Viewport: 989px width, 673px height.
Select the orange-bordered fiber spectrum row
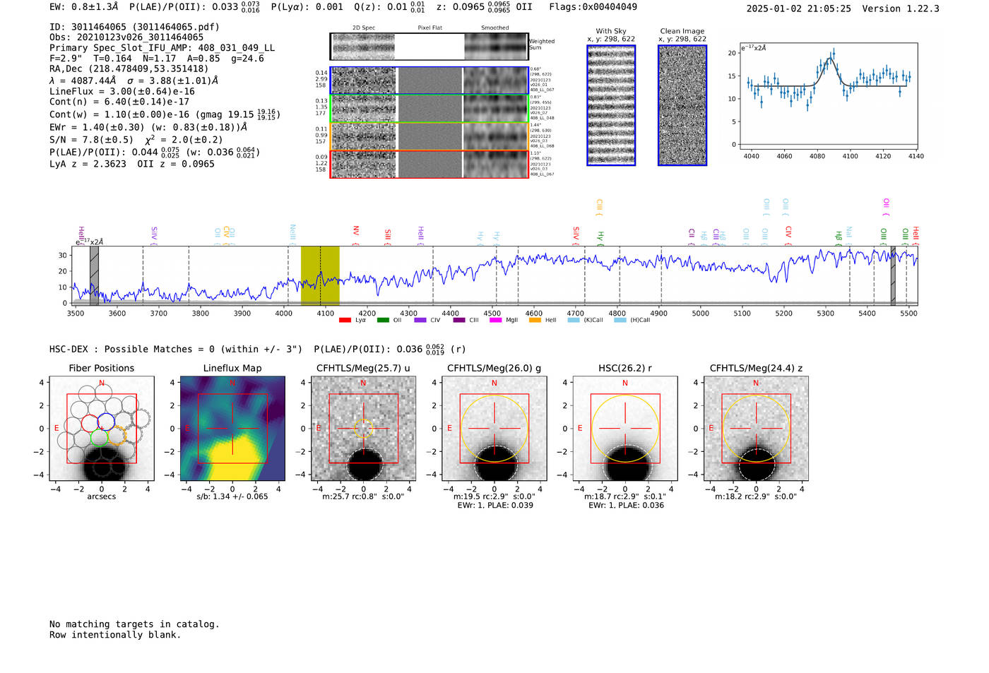pyautogui.click(x=429, y=136)
